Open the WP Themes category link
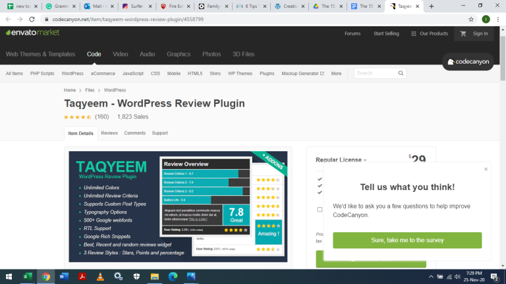Viewport: 506px width, 284px height. [x=240, y=74]
